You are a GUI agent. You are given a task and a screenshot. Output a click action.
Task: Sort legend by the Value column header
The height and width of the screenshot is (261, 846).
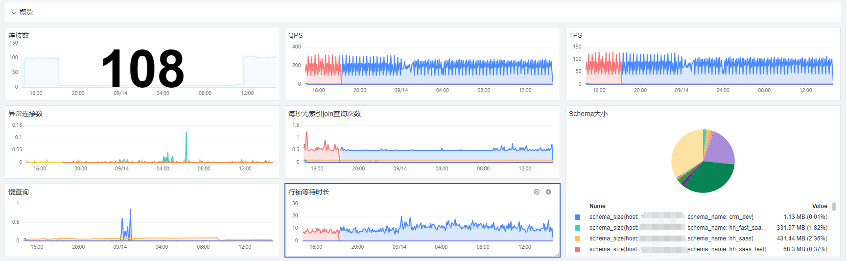819,206
